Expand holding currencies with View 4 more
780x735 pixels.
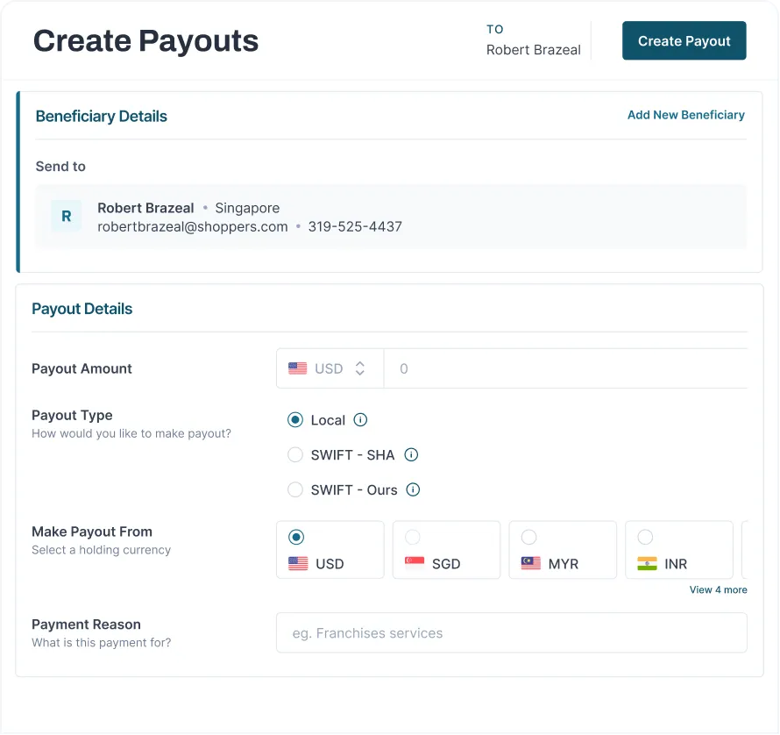718,590
